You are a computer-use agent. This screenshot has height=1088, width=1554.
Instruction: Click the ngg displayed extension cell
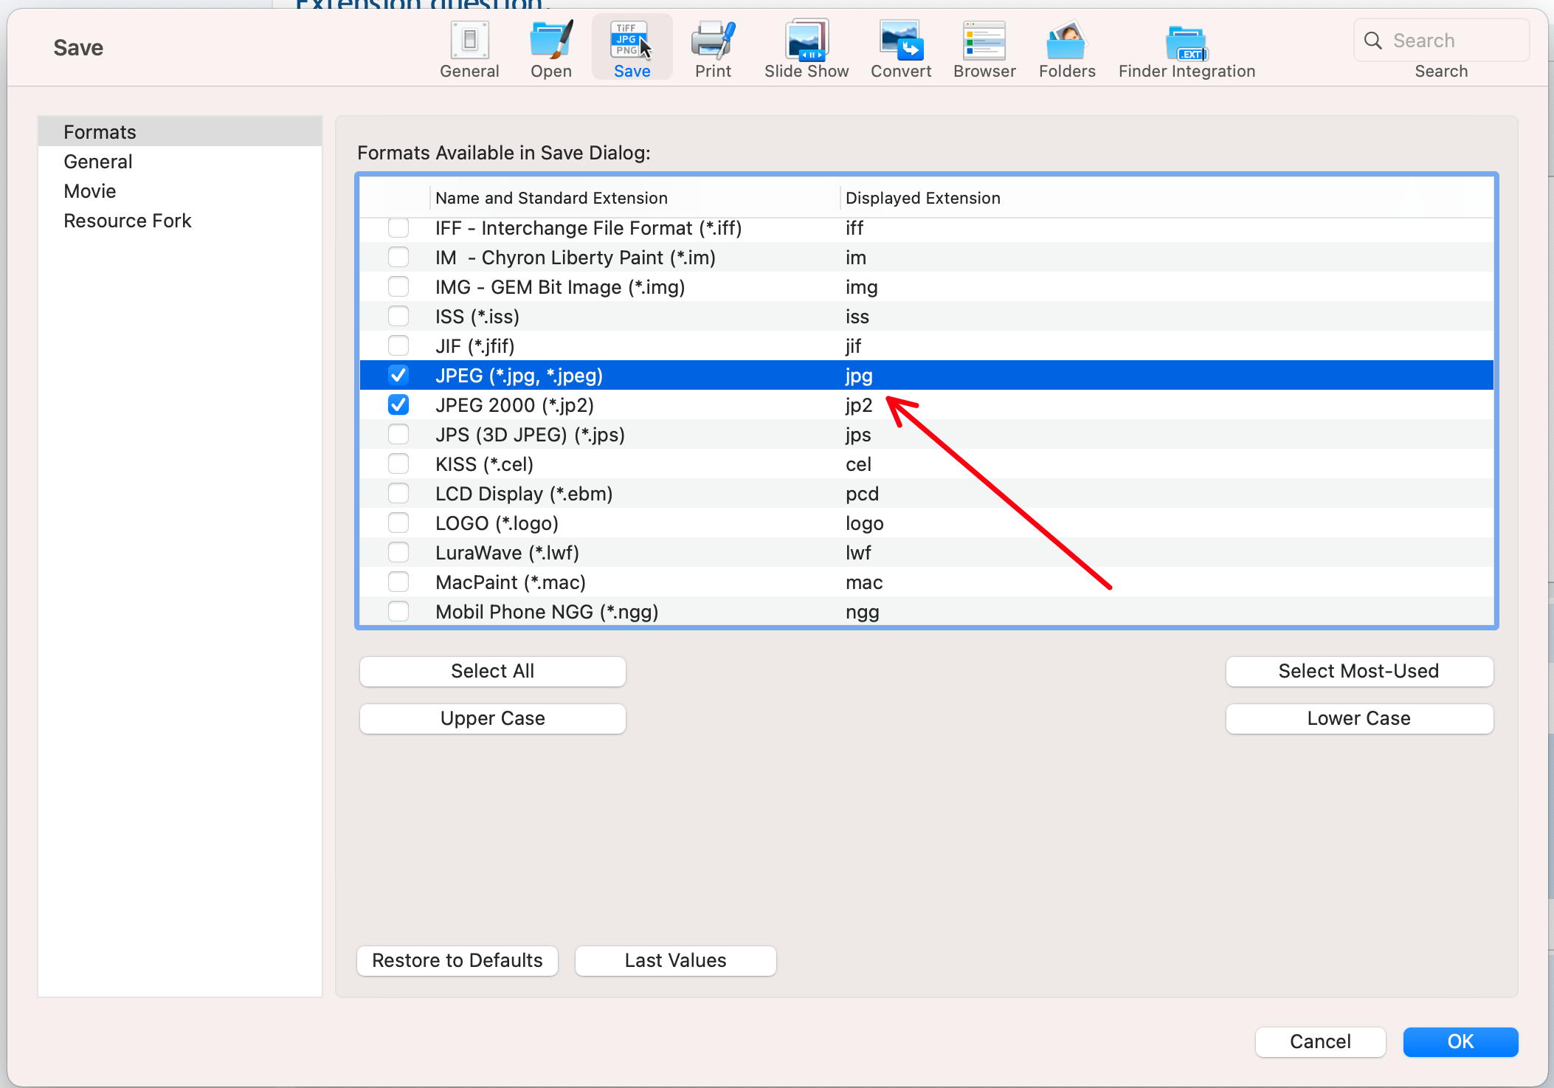862,612
